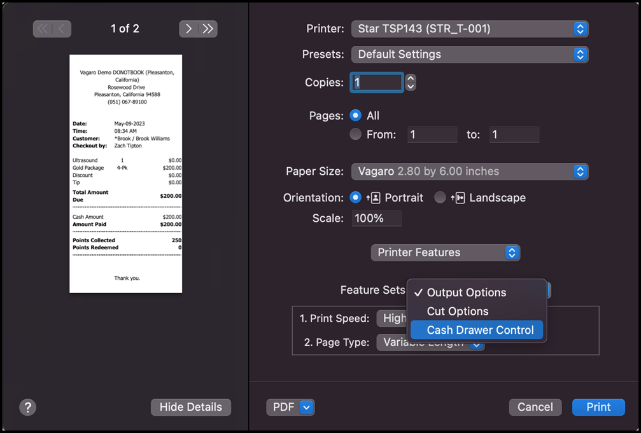Click the Print button
The height and width of the screenshot is (433, 641).
(598, 408)
